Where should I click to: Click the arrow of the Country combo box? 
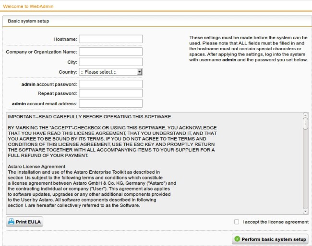[139, 72]
